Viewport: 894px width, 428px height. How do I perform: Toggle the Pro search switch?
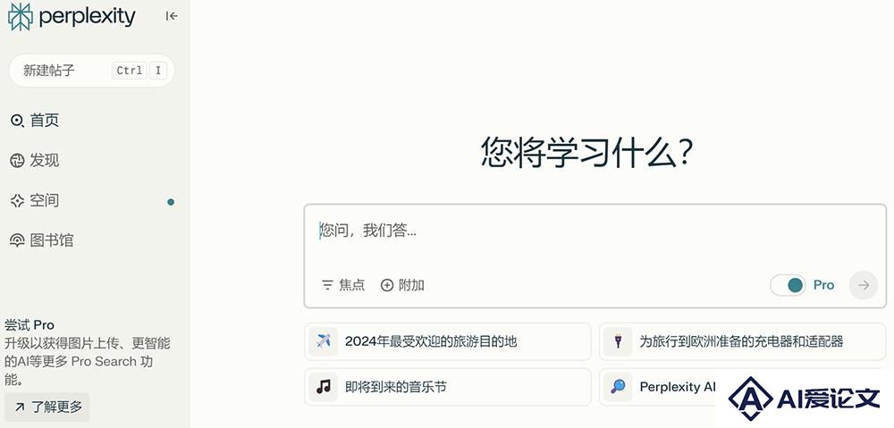click(788, 285)
